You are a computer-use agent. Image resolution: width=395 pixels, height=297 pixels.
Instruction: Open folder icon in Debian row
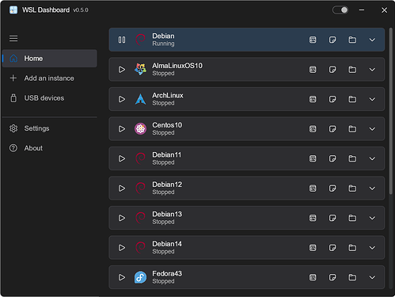(x=352, y=40)
